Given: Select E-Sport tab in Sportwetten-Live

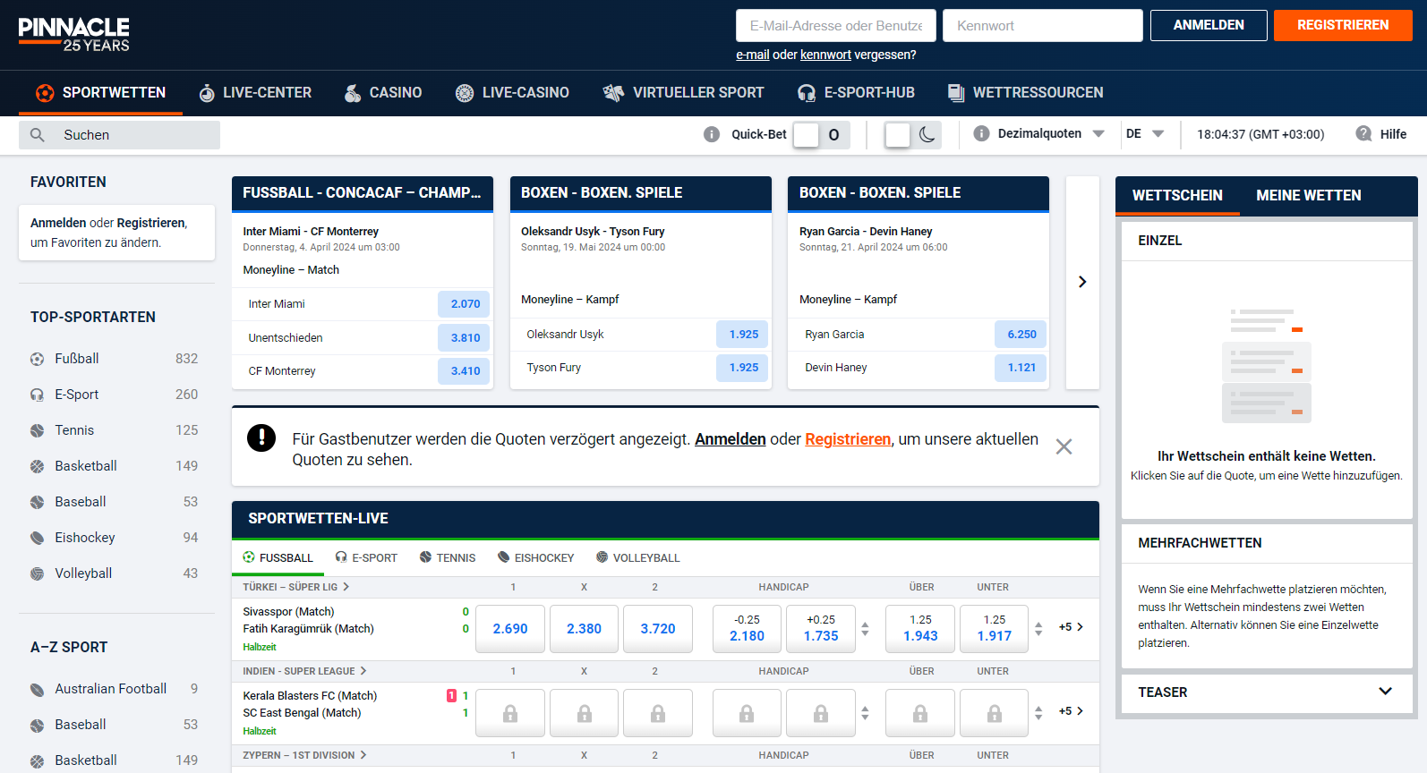Looking at the screenshot, I should (366, 557).
